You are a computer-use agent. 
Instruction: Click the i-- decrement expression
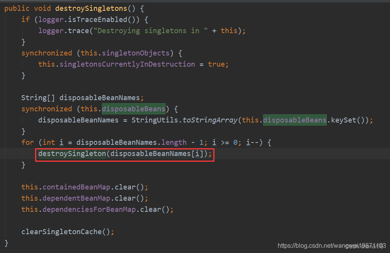[x=252, y=142]
